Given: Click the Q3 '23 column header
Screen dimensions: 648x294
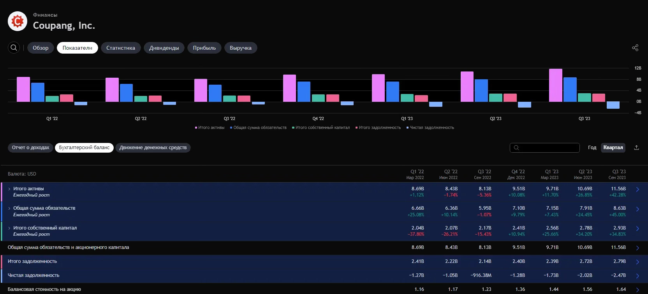Looking at the screenshot, I should (x=617, y=174).
